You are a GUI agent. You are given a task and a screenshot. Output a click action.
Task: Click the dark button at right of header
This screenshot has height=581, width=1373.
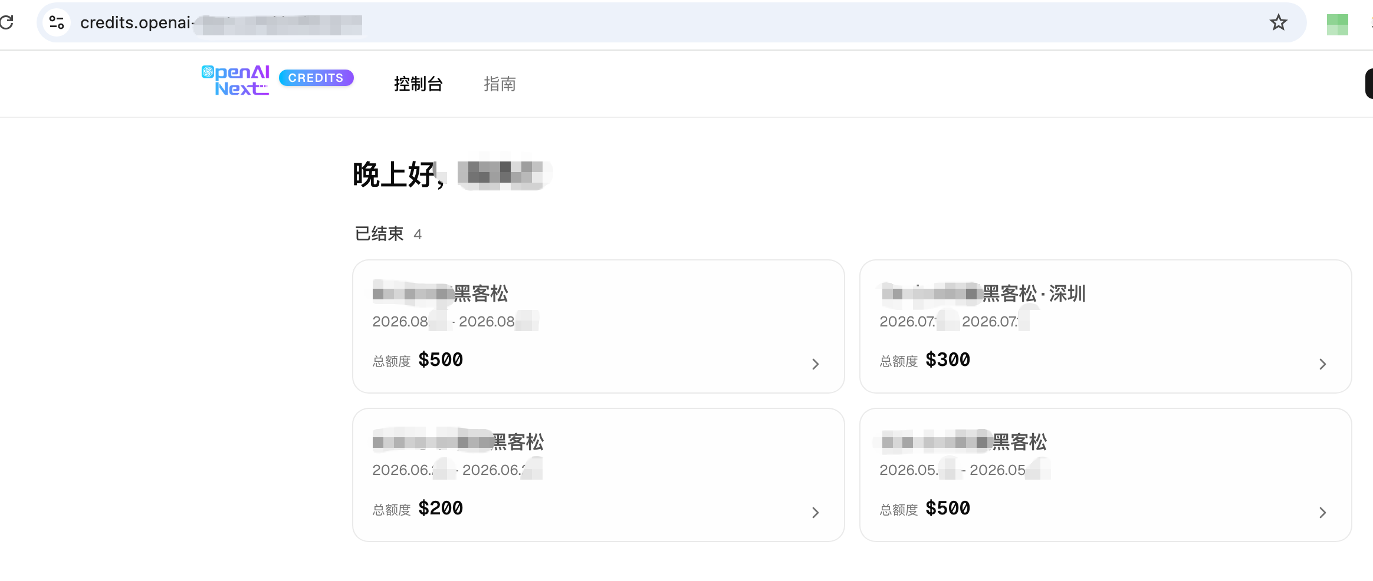point(1369,84)
